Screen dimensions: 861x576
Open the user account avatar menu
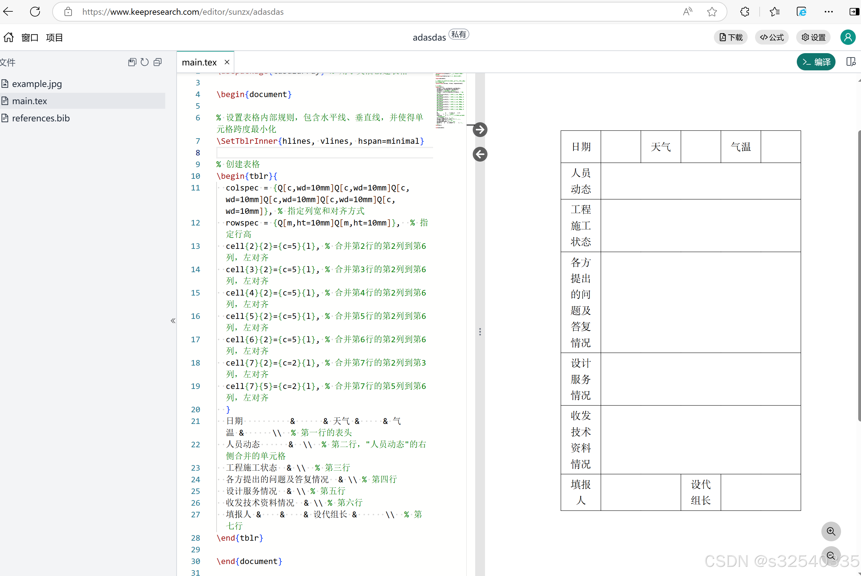(x=848, y=37)
